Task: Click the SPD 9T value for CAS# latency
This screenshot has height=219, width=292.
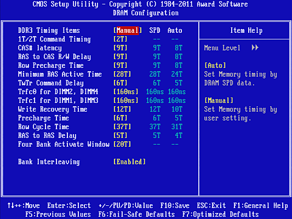Action: (x=157, y=48)
